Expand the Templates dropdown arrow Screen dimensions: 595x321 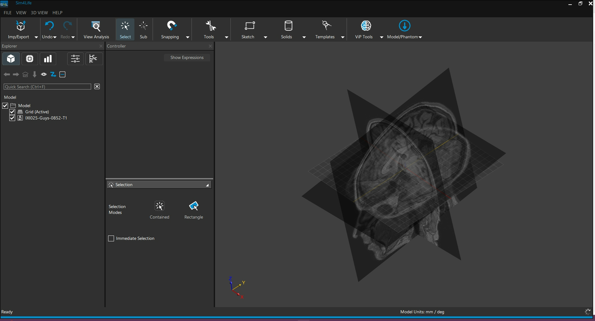point(343,37)
